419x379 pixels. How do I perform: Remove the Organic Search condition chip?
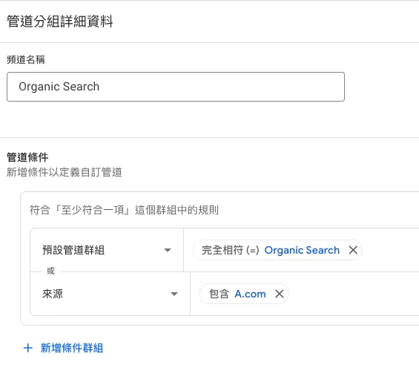[x=353, y=250]
